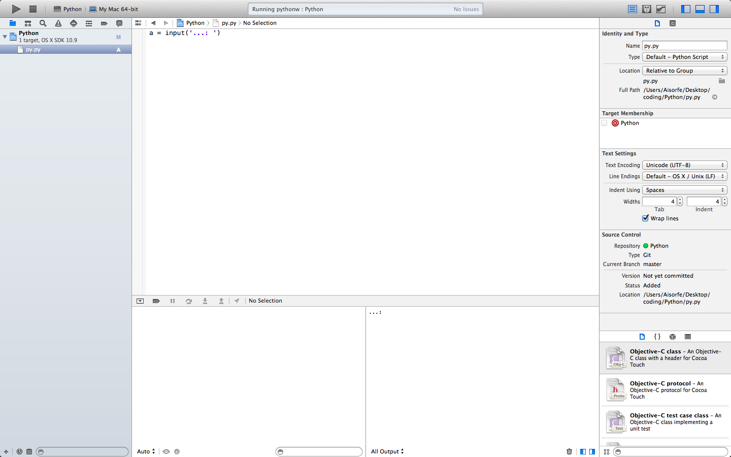The width and height of the screenshot is (731, 457).
Task: Show the Standard editor
Action: (633, 9)
